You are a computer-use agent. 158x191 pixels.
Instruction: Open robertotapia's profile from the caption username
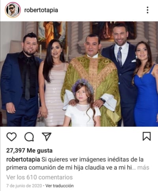click(23, 159)
